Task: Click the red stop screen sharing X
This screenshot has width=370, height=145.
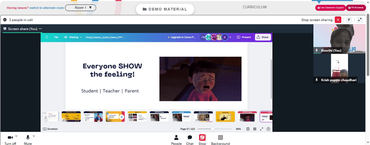Action: (338, 20)
